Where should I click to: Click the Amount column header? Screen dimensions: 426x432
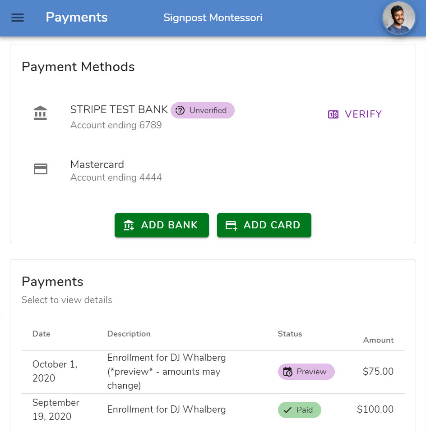coord(378,340)
